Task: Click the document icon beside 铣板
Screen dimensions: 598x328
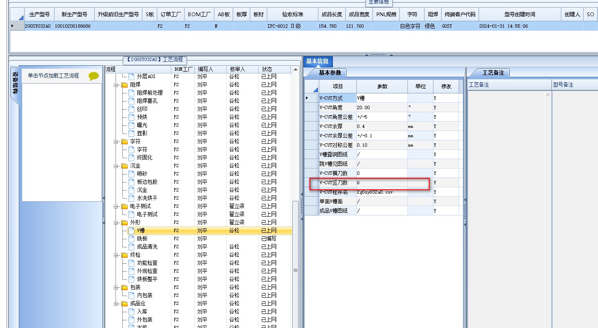Action: 131,238
